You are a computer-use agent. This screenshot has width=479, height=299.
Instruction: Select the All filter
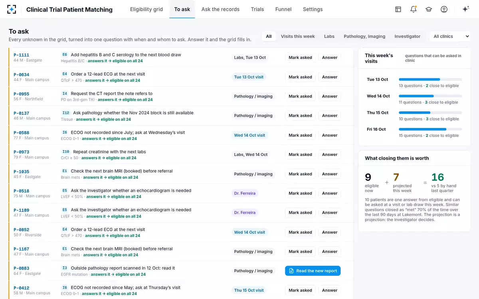click(x=269, y=36)
